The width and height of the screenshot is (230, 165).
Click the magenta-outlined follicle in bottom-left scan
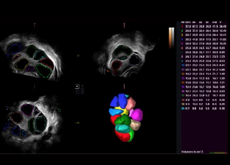pyautogui.click(x=27, y=110)
